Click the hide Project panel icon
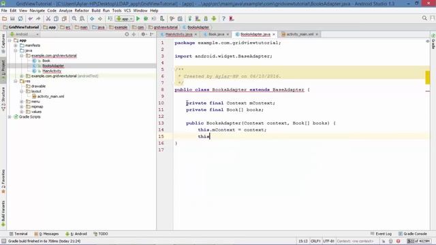This screenshot has width=436, height=245. point(151,34)
